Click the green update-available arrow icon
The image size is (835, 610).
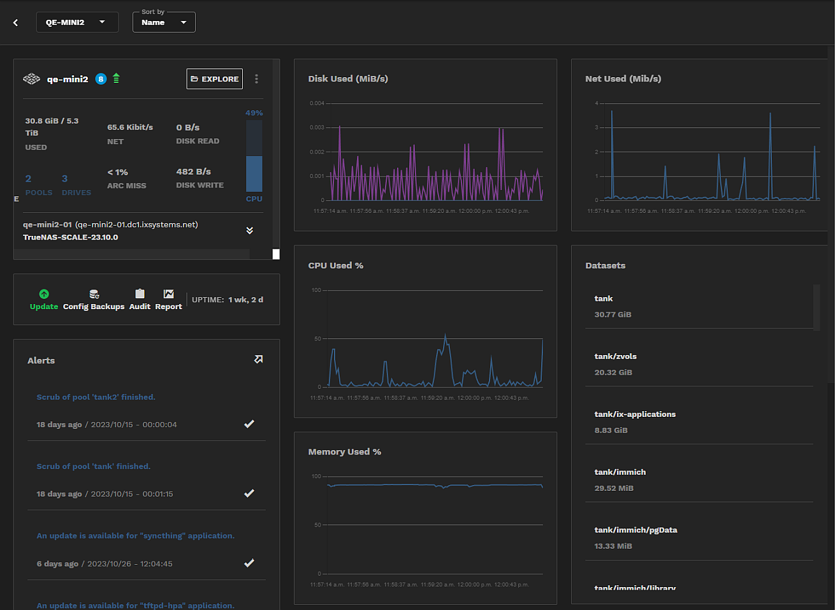point(116,78)
